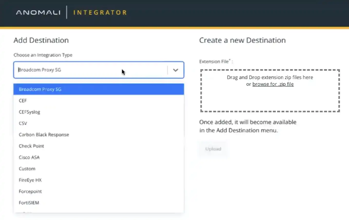The image size is (349, 220).
Task: Choose CEFSyslog integration type
Action: pyautogui.click(x=99, y=112)
